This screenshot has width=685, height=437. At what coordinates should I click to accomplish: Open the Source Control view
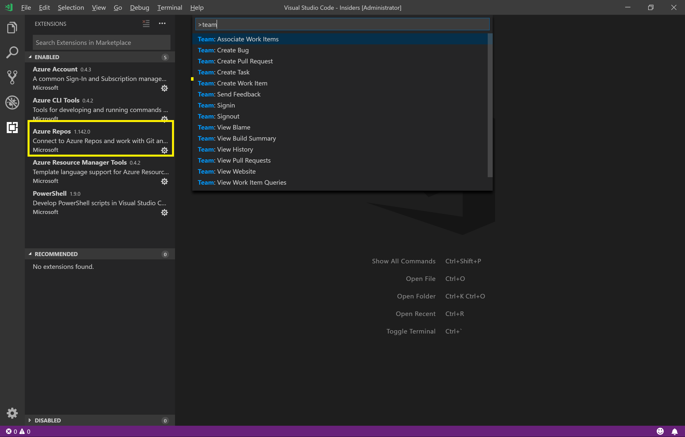[12, 77]
